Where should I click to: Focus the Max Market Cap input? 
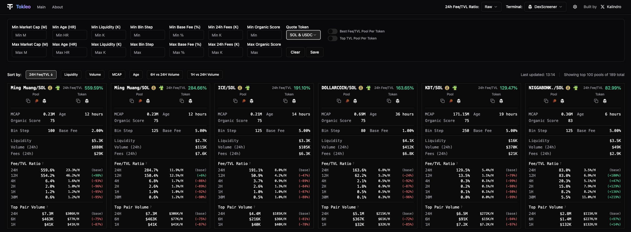(29, 52)
